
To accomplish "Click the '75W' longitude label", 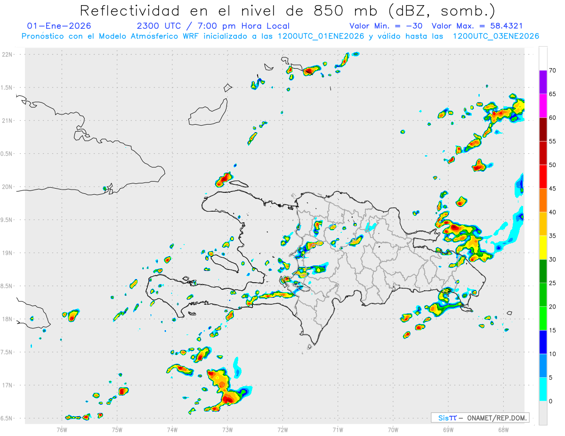I will tap(117, 429).
